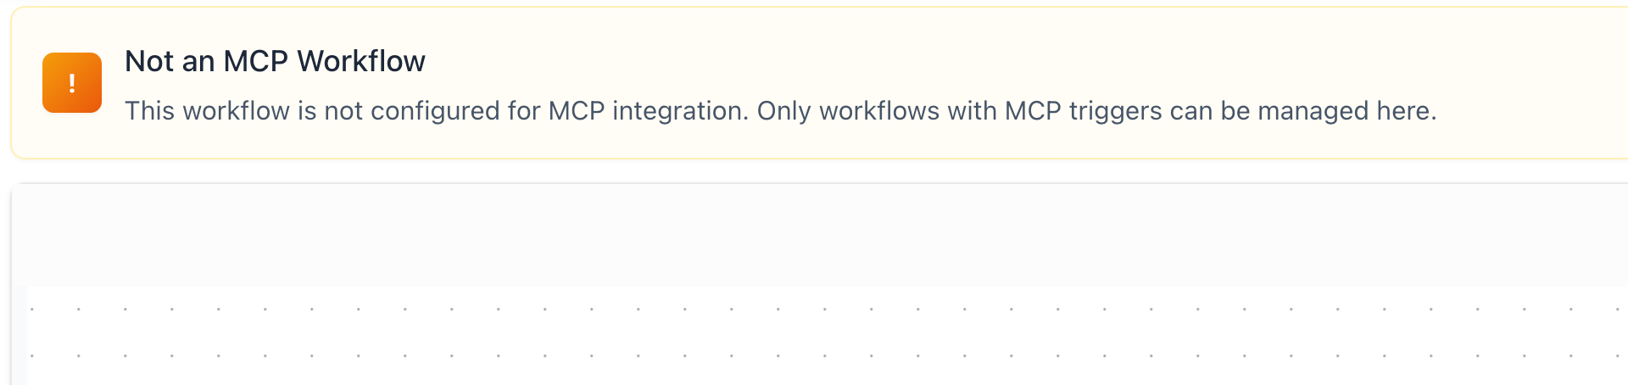Click the orange exclamation warning icon

click(72, 82)
